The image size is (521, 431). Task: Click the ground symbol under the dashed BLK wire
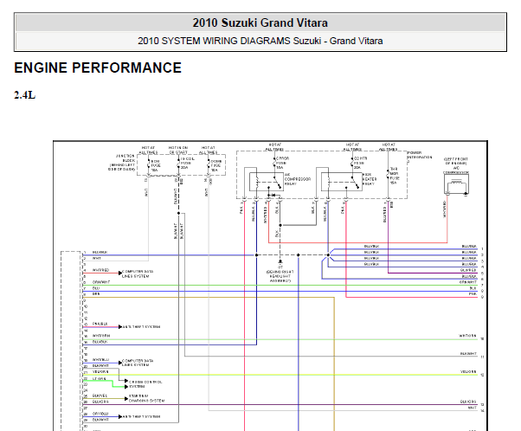pyautogui.click(x=280, y=261)
